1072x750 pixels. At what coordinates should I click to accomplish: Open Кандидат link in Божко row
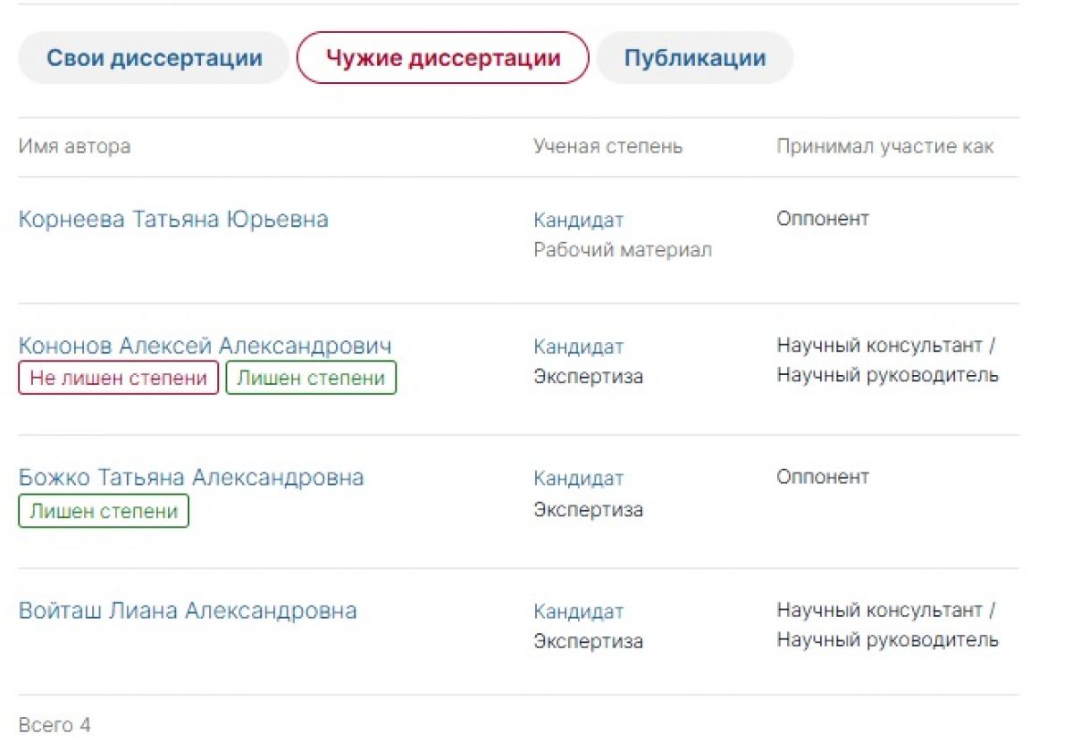pyautogui.click(x=579, y=479)
